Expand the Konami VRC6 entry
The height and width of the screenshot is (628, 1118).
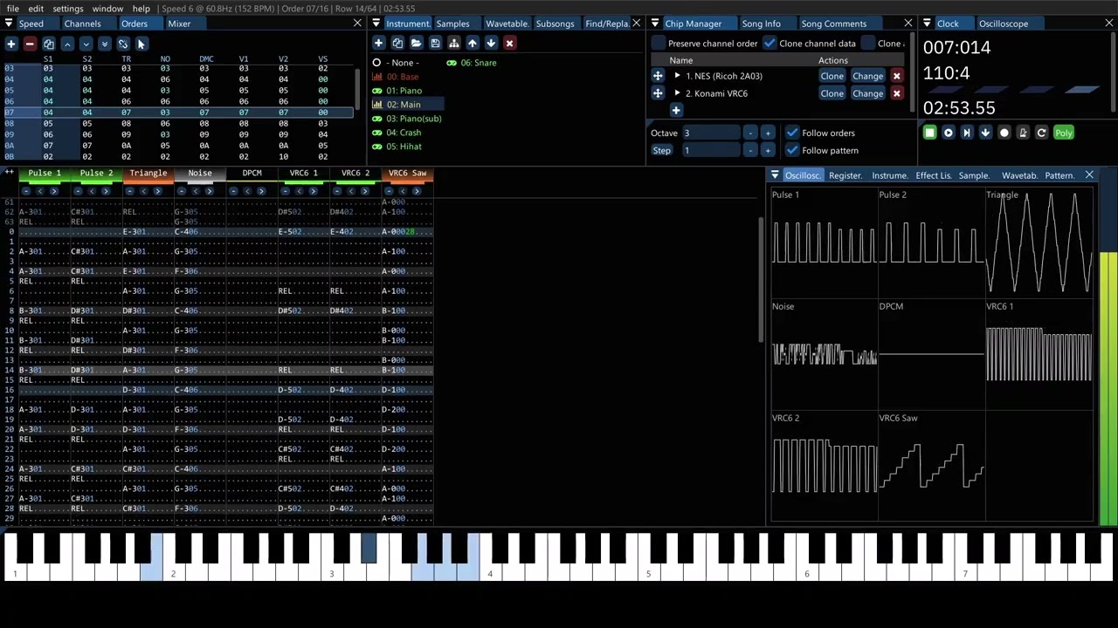tap(678, 93)
